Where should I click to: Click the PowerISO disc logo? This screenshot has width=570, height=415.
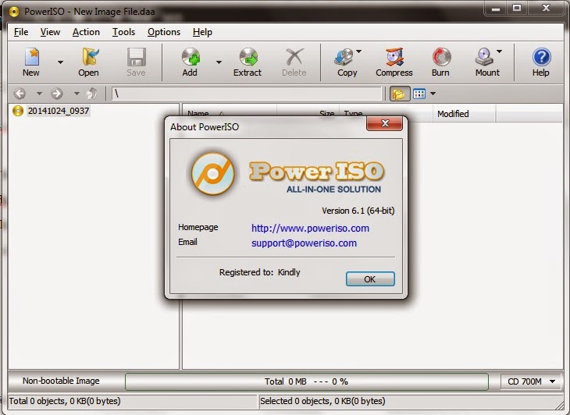212,173
